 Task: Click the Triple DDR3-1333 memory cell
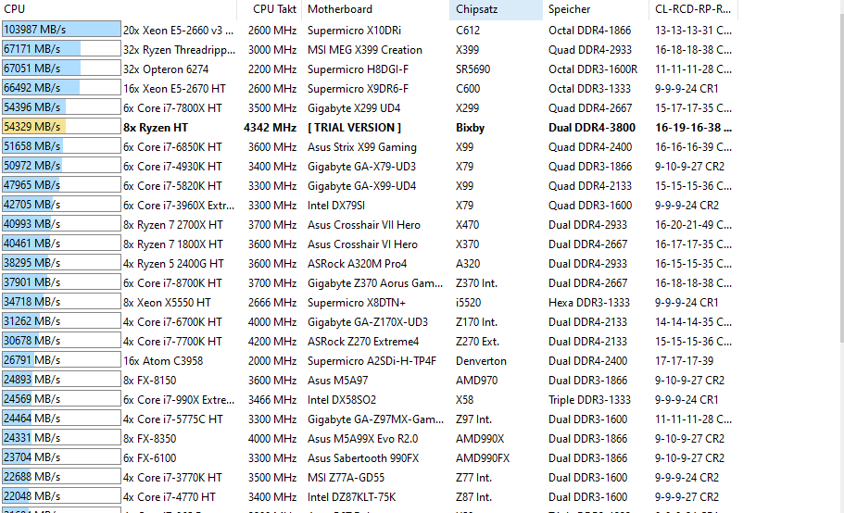point(589,399)
